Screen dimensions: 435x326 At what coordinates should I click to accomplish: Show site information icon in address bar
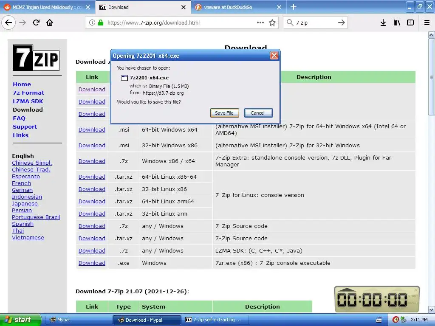pos(92,22)
